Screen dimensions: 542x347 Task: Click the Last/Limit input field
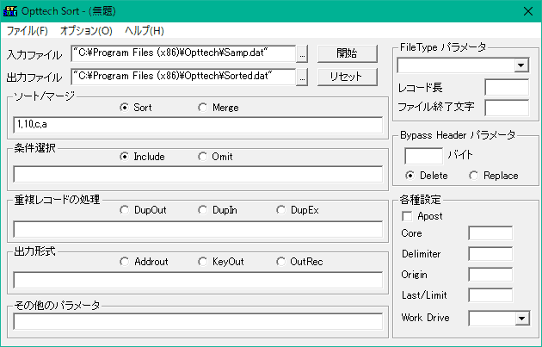pyautogui.click(x=490, y=295)
